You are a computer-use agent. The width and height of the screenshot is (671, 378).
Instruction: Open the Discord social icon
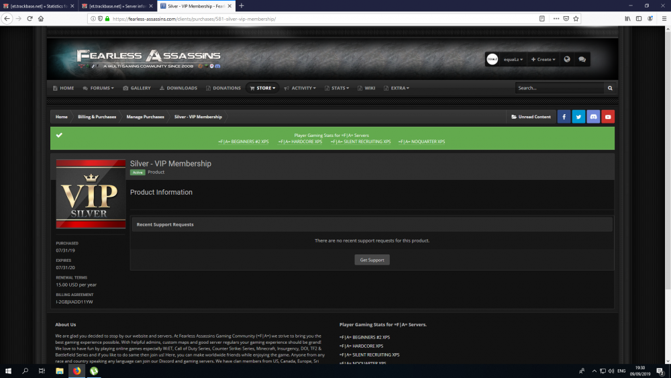point(593,116)
